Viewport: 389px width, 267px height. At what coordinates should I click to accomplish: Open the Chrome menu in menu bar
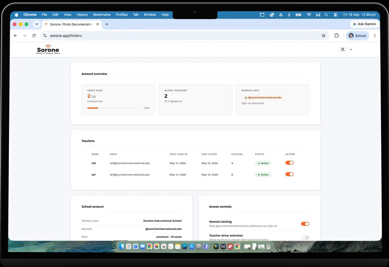pyautogui.click(x=30, y=15)
